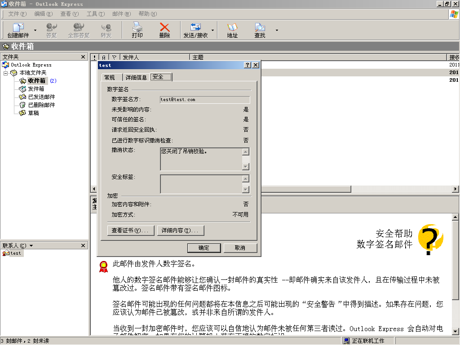Viewport: 460px width, 345px height.
Task: Collapse the 本地文件夹 tree node
Action: (x=5, y=73)
